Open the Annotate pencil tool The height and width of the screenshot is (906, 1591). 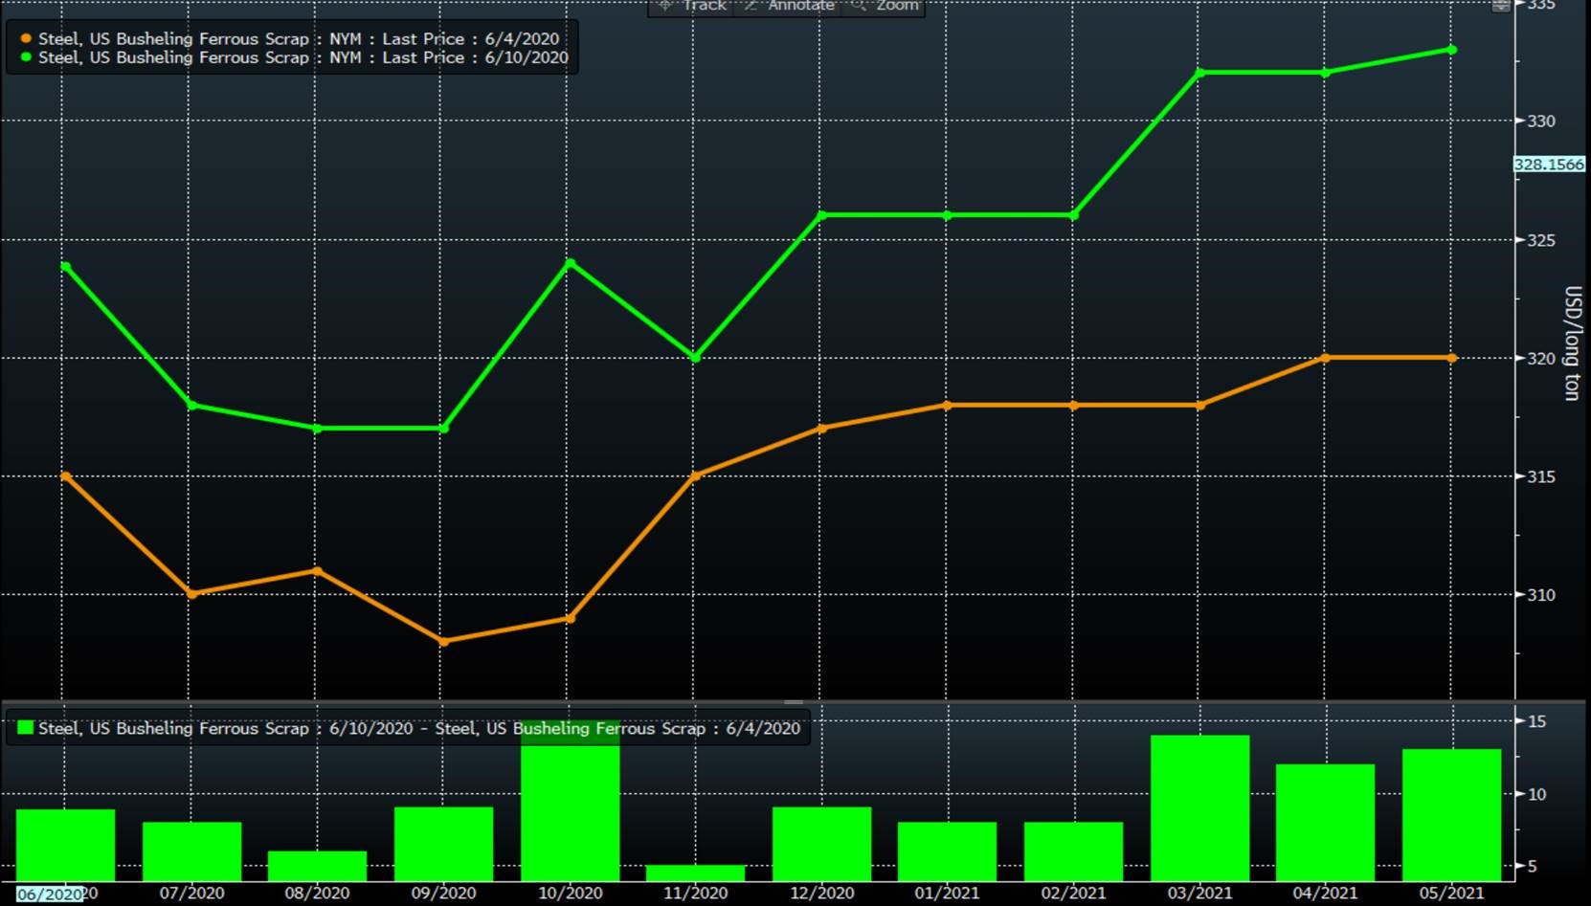click(x=789, y=6)
